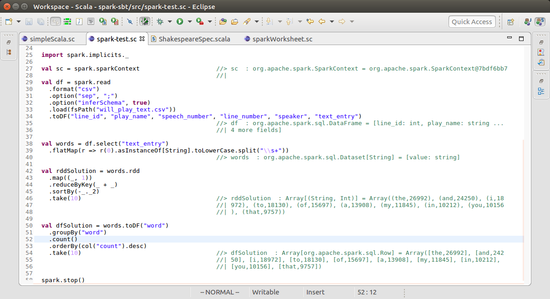
Task: Run the worksheet with the green Run icon
Action: pyautogui.click(x=180, y=21)
